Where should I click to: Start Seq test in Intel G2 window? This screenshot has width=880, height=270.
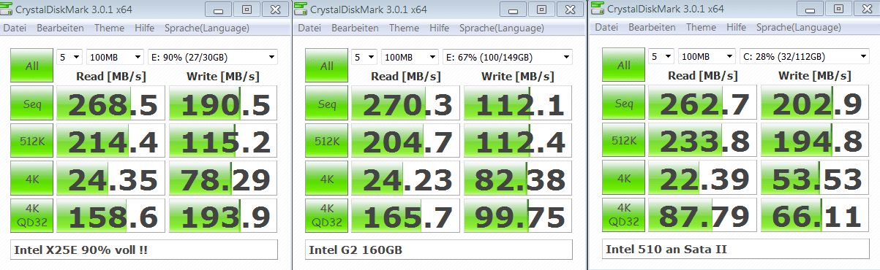327,103
